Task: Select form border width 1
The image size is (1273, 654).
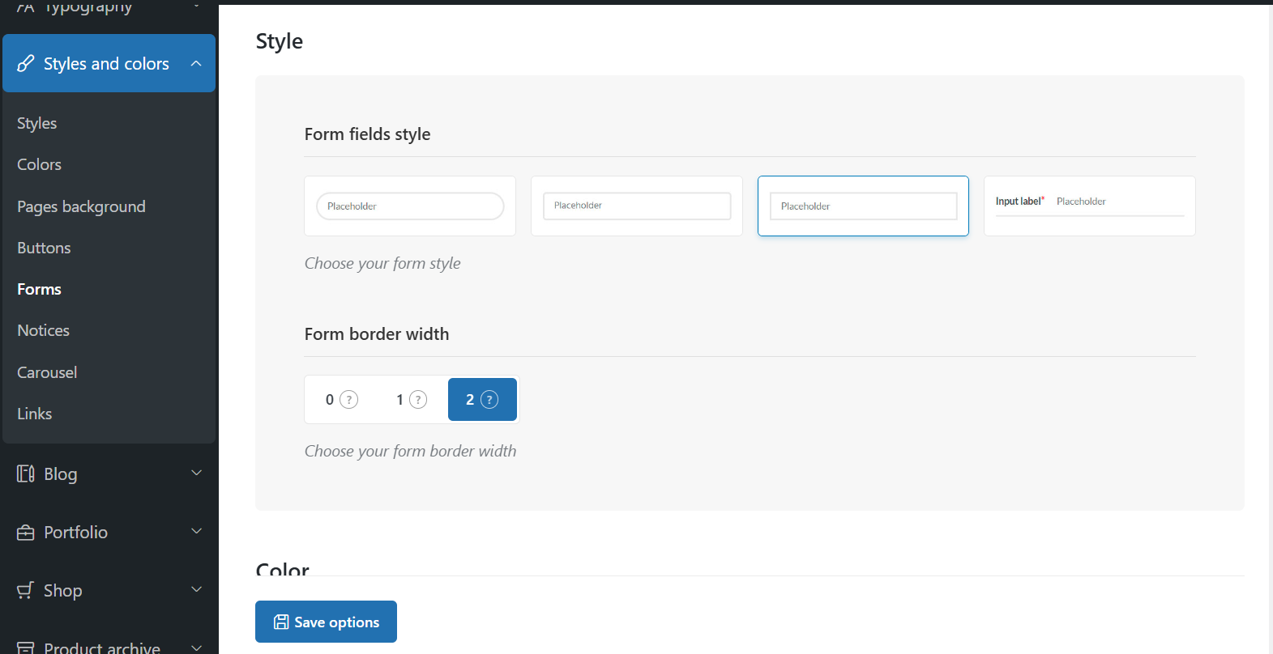Action: pos(412,399)
